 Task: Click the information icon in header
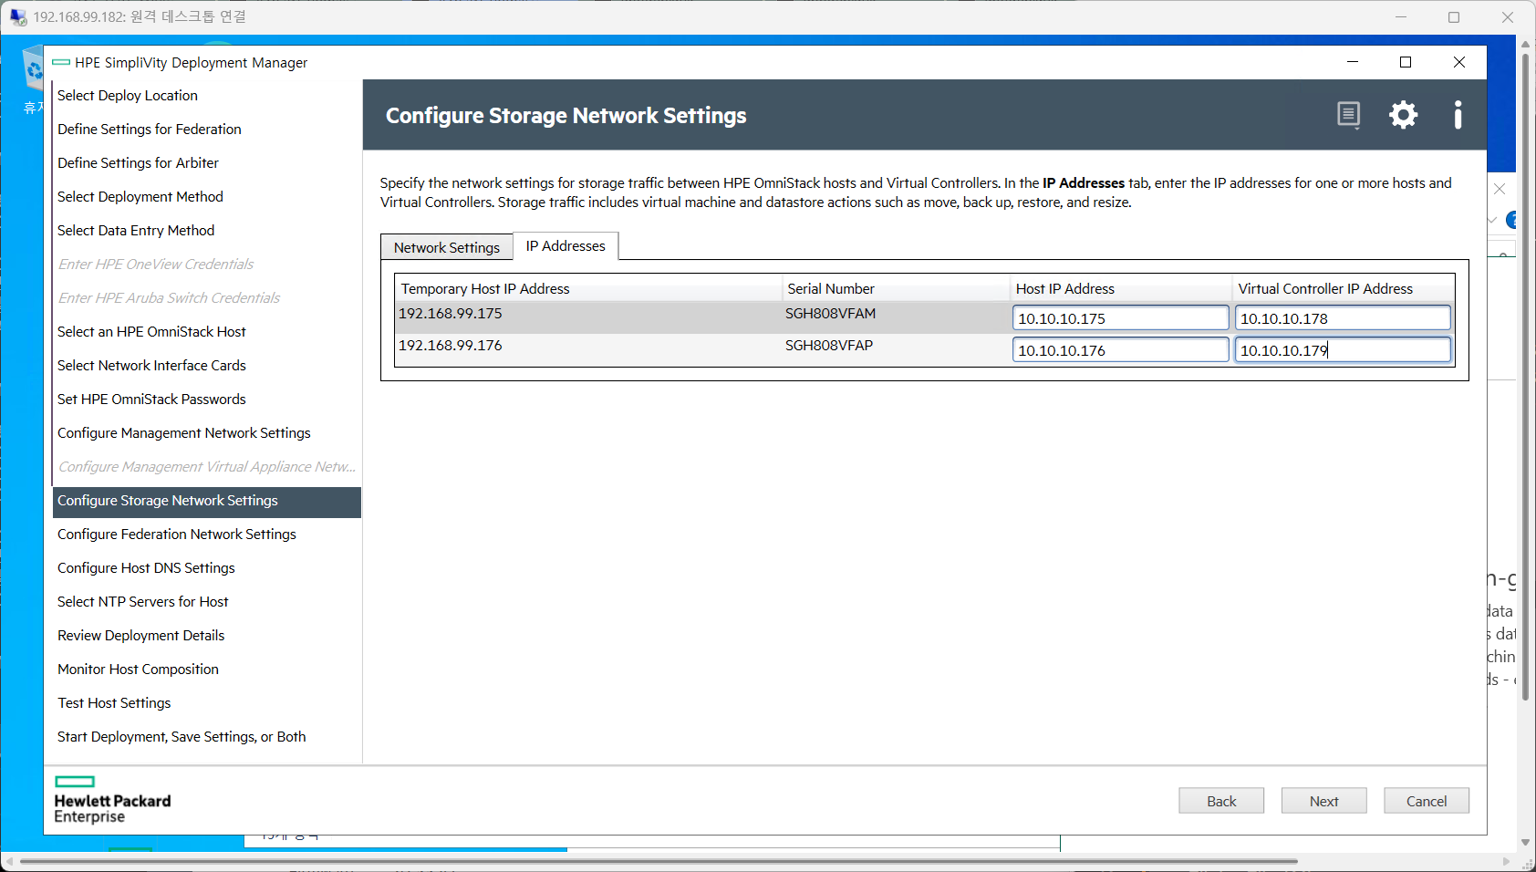pos(1458,115)
